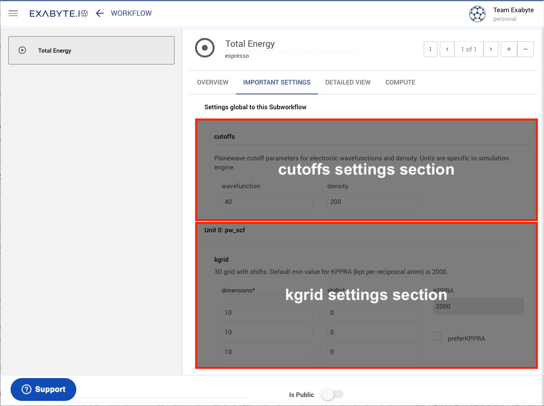
Task: Open the hamburger navigation menu
Action: point(13,13)
